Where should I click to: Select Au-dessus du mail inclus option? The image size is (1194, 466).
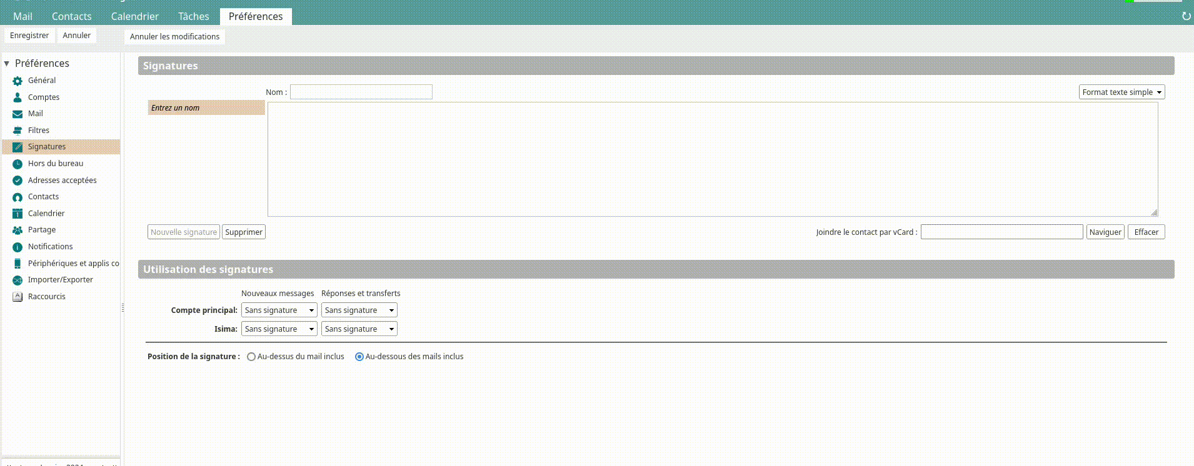click(251, 357)
